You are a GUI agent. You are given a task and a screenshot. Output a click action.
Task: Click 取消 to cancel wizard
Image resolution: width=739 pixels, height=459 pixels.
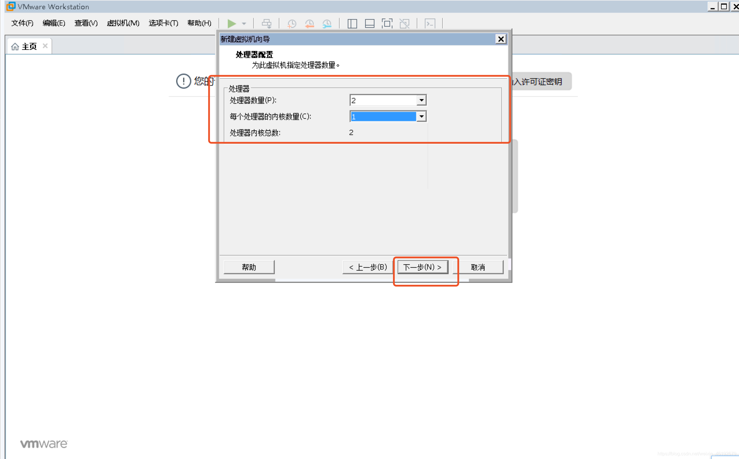tap(478, 267)
